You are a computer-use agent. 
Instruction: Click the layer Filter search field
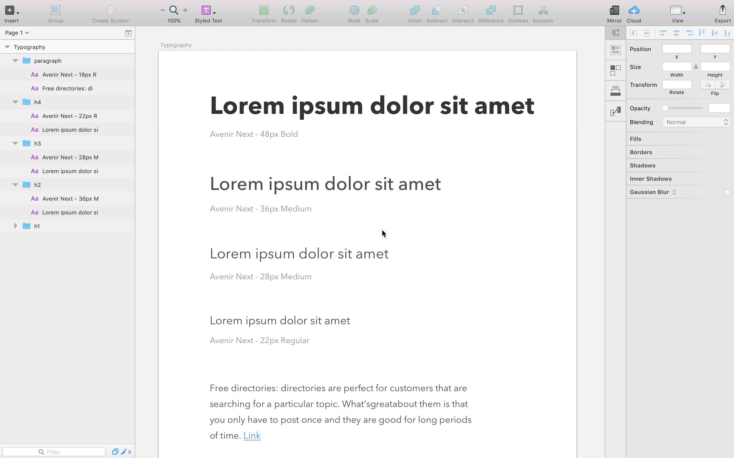pos(54,452)
